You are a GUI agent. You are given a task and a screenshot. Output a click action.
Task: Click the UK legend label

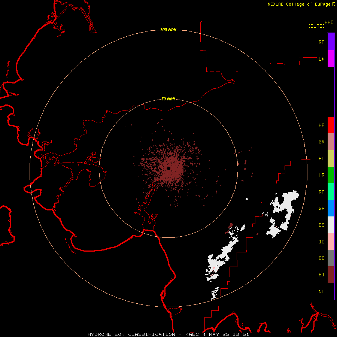pyautogui.click(x=322, y=59)
